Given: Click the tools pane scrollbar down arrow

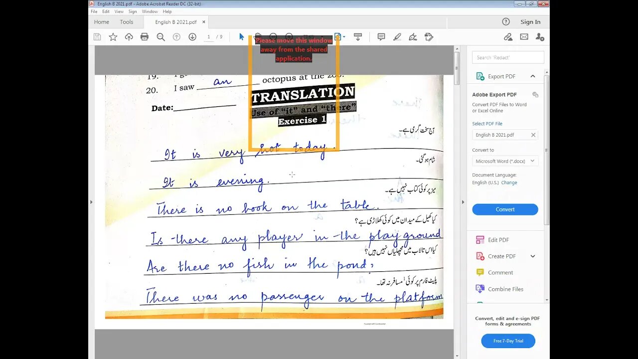Looking at the screenshot, I should (x=547, y=301).
